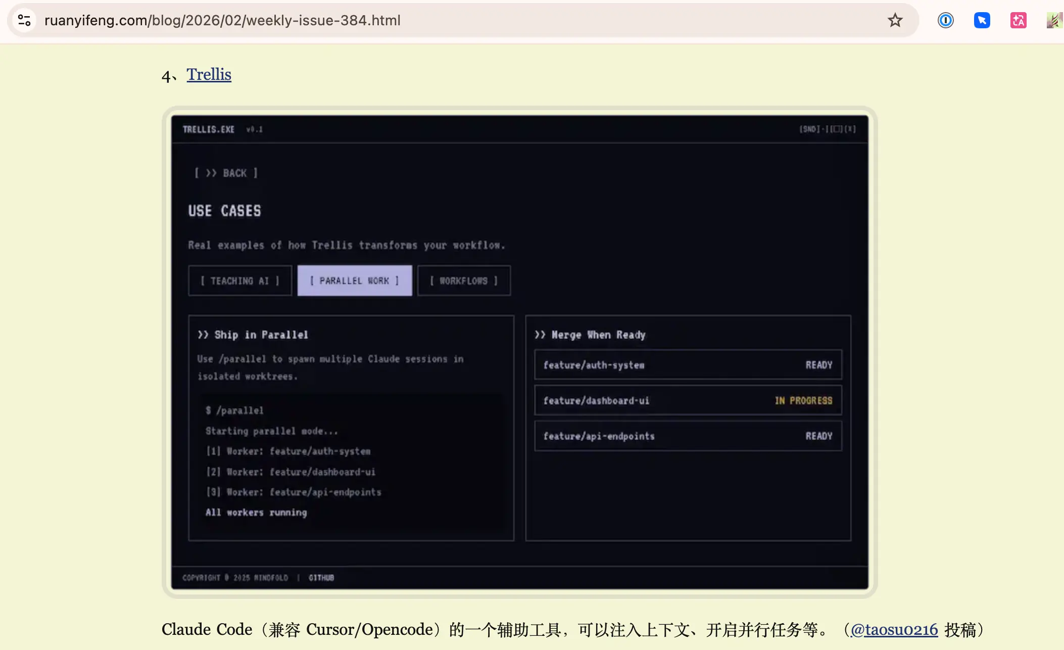Click GITHUB in the image footer
Viewport: 1064px width, 650px height.
pos(321,578)
